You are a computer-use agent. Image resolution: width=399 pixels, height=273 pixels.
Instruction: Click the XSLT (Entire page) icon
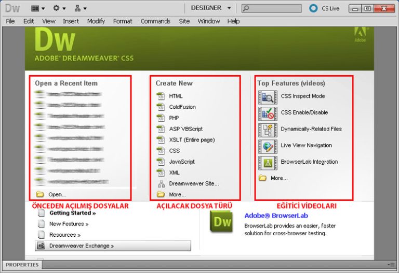tap(161, 140)
